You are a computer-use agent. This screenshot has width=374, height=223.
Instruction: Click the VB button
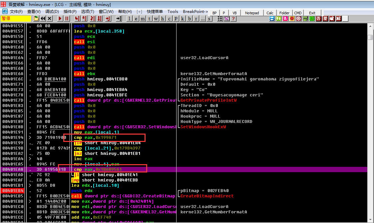pos(234,13)
